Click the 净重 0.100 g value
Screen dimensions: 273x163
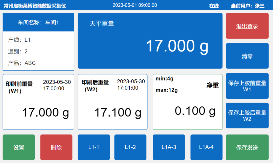click(x=195, y=111)
